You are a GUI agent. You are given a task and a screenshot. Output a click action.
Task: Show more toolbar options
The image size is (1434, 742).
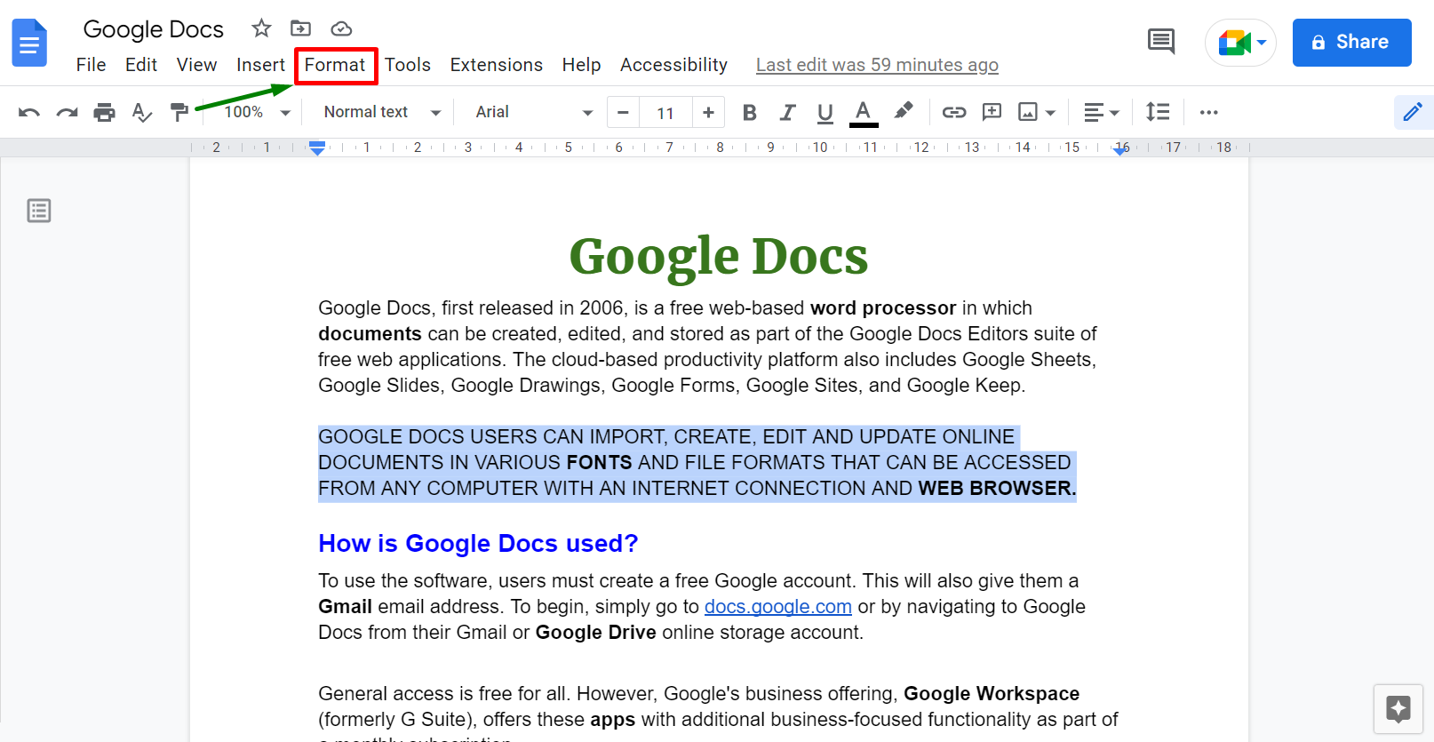click(1208, 112)
